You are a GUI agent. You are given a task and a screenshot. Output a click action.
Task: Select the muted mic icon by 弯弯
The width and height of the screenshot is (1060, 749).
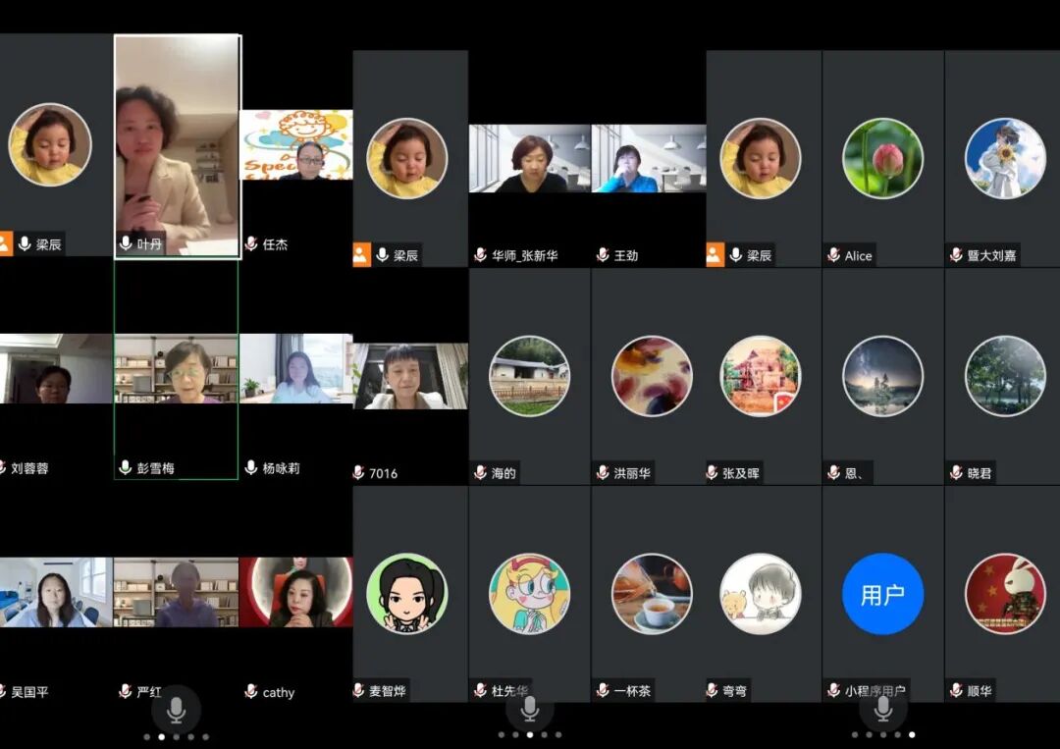pos(712,690)
